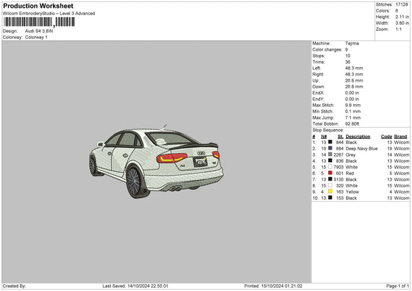Click the Zoom value '1:1'
The image size is (412, 291).
398,29
